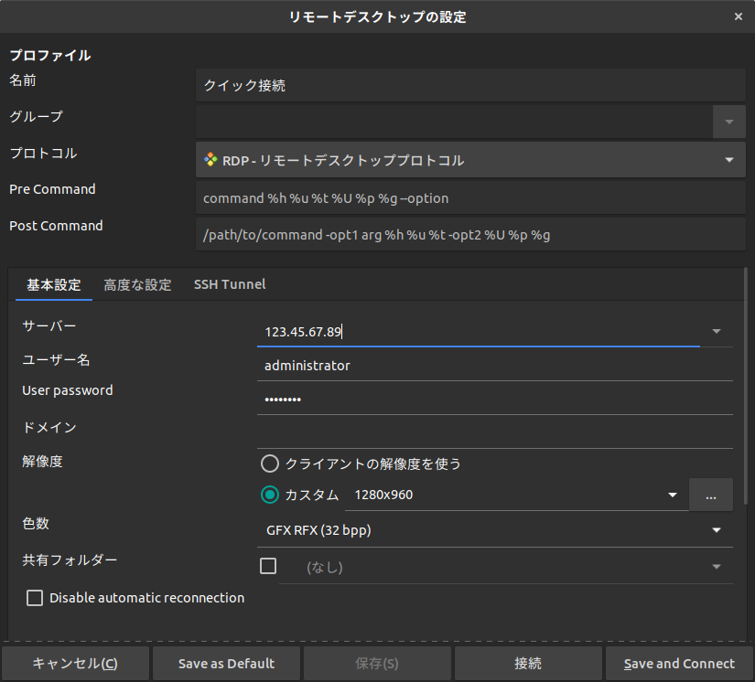Open the 1280x960 resolution dropdown
Image resolution: width=755 pixels, height=682 pixels.
point(517,495)
